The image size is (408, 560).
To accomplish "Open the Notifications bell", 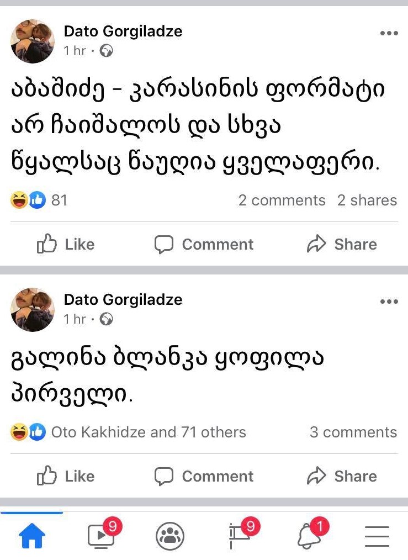I will (309, 536).
